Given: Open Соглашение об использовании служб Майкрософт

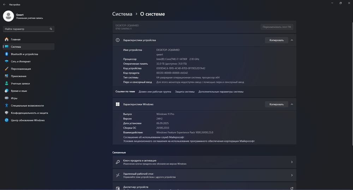Looking at the screenshot, I should [x=154, y=137].
